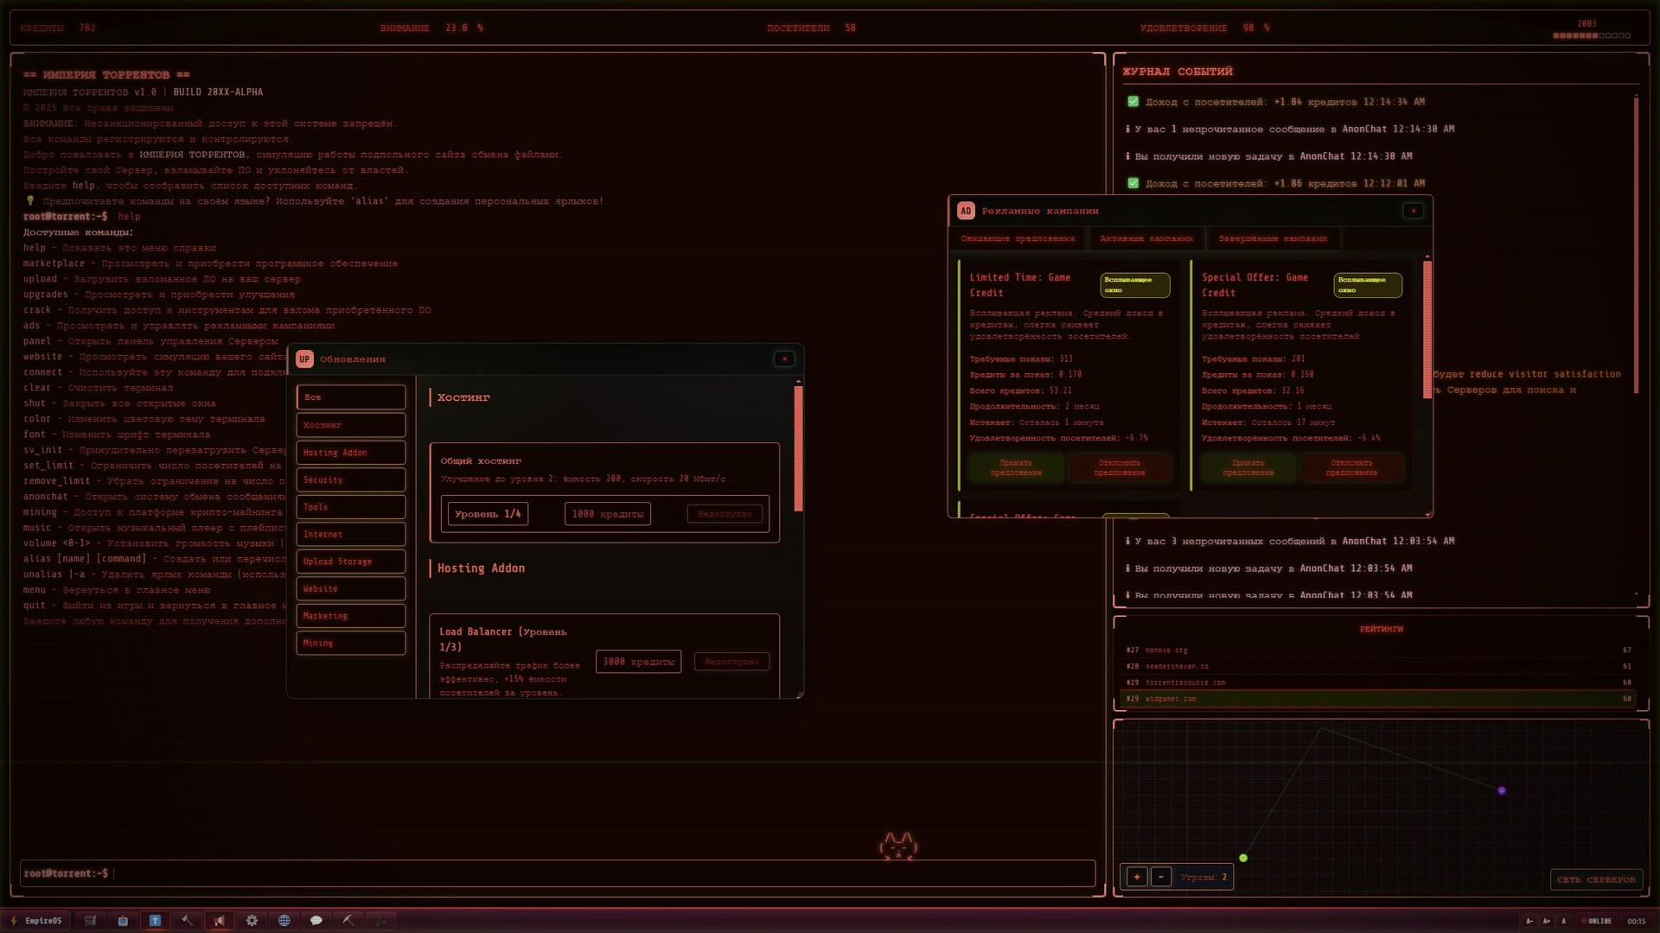Screen dimensions: 1660x933
Task: Open settings using the gear icon
Action: click(x=252, y=921)
